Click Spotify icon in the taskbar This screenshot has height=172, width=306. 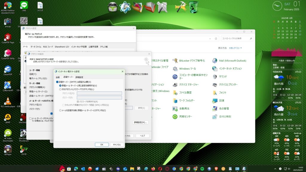click(202, 169)
